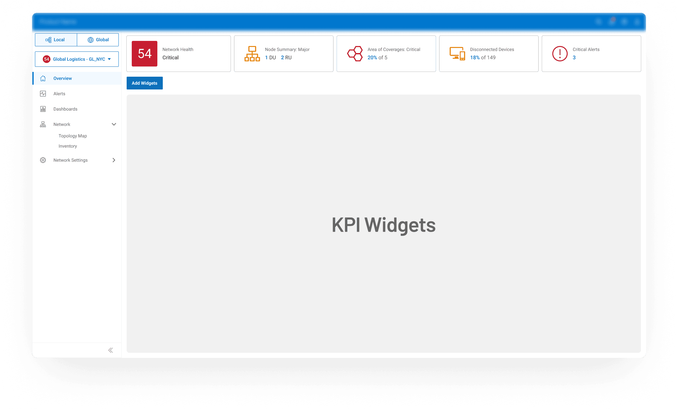Click the Disconnected Devices monitor icon

[457, 54]
